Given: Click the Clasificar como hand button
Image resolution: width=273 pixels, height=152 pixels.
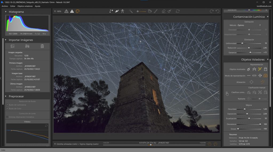Looking at the screenshot, I should [227, 93].
